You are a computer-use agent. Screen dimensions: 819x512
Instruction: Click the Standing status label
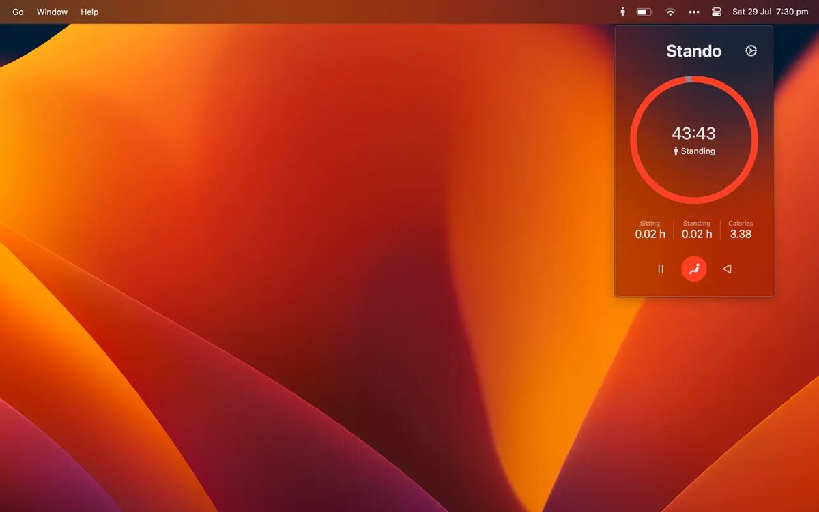pyautogui.click(x=694, y=151)
